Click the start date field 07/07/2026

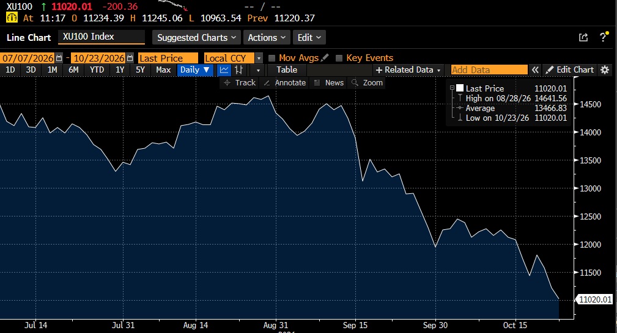point(28,58)
